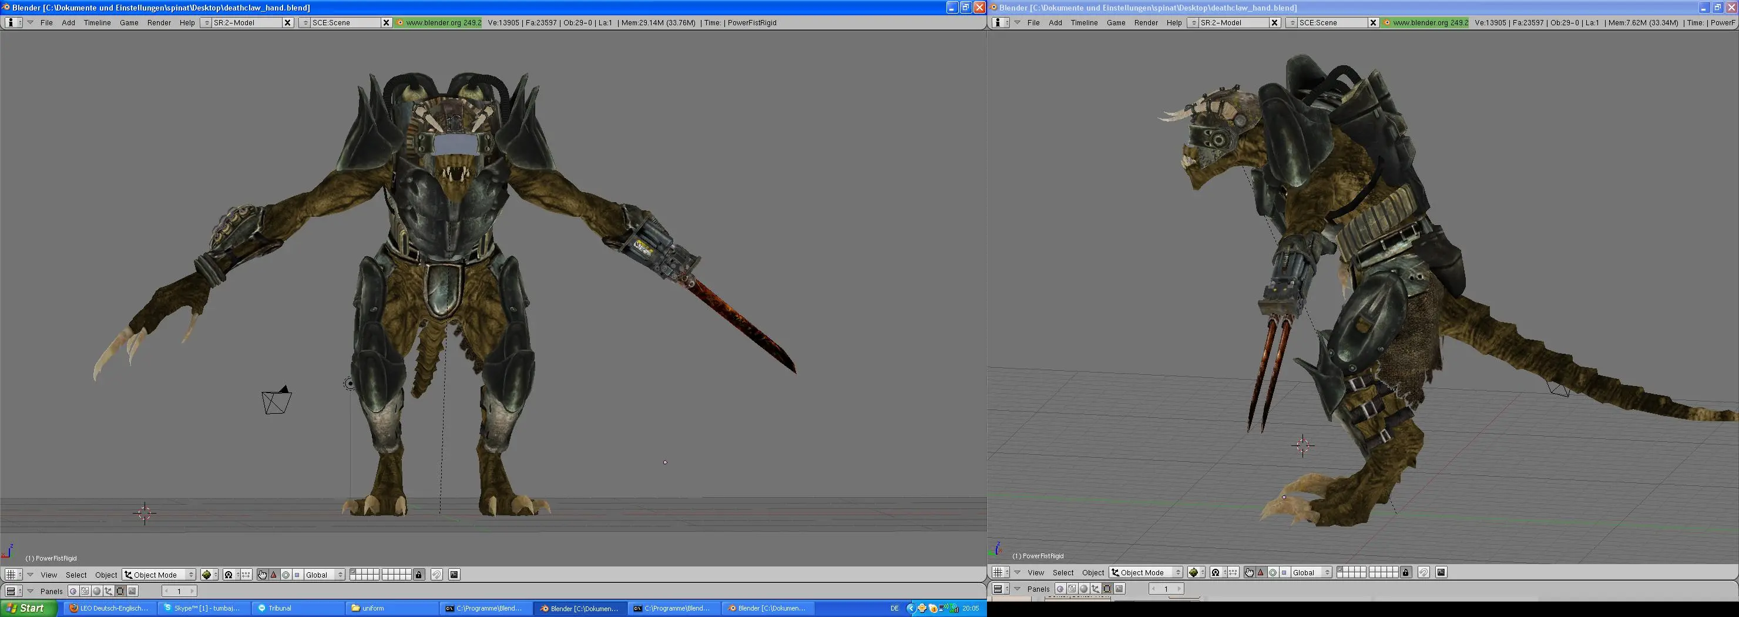
Task: Select Shading sphere icon in left Panels bar
Action: pyautogui.click(x=96, y=591)
